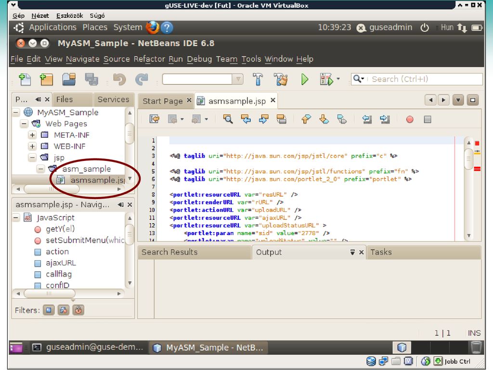
Task: Find Previous Occurrence in editor toolbar
Action: pyautogui.click(x=246, y=119)
